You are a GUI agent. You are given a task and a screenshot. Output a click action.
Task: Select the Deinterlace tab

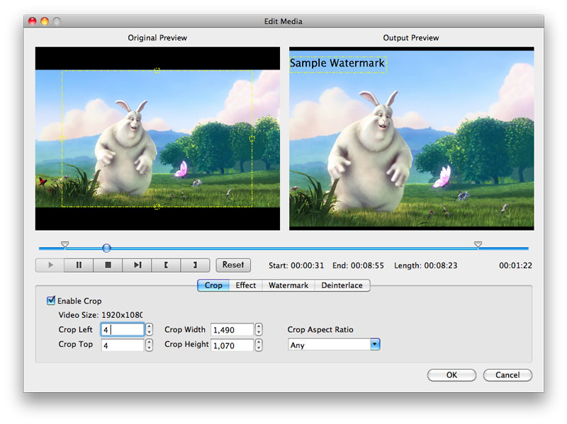coord(342,285)
